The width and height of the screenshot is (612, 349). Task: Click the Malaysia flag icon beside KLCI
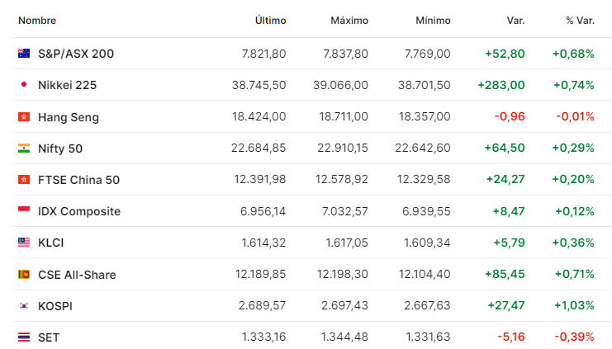24,243
